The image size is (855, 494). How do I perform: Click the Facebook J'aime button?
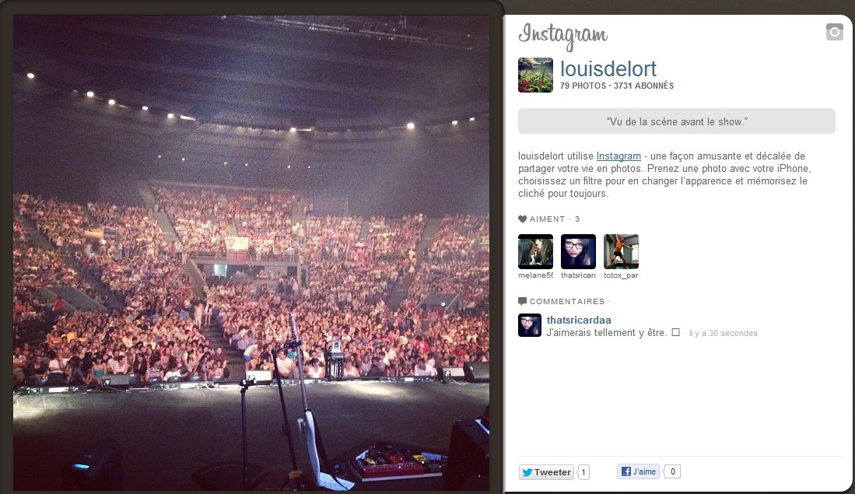coord(639,471)
